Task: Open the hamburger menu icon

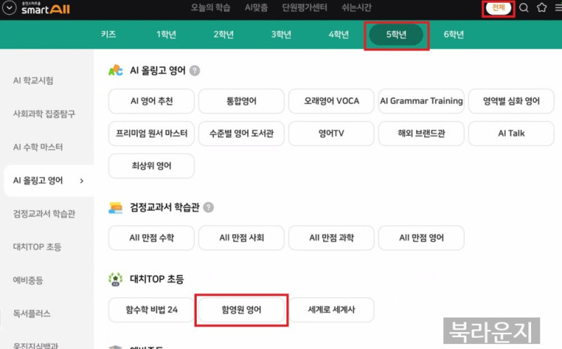Action: pyautogui.click(x=558, y=8)
